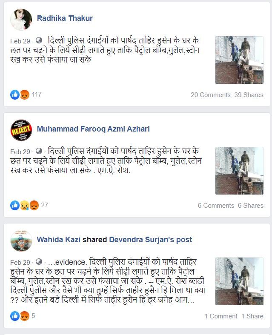
Task: Open Muhammad Farooq Azmi Azhari's profile link
Action: tap(93, 129)
